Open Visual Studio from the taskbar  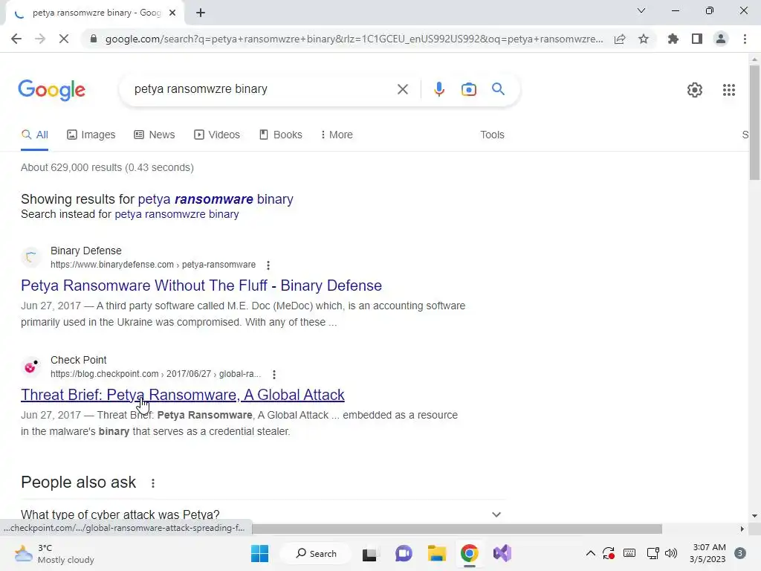coord(502,553)
